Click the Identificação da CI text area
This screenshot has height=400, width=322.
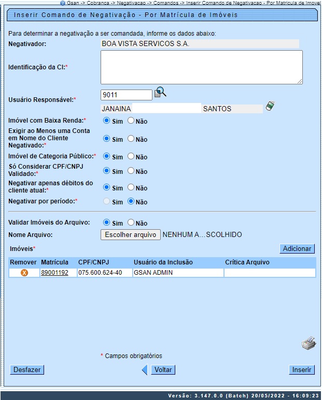point(201,67)
